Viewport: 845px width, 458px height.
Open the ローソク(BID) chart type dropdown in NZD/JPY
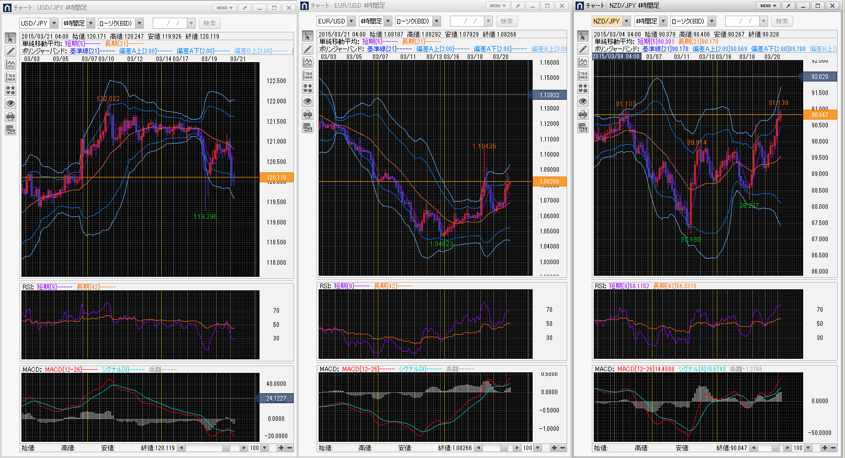coord(712,21)
